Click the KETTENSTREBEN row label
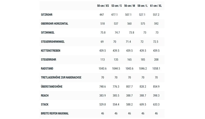This screenshot has width=205, height=119. click(x=51, y=51)
